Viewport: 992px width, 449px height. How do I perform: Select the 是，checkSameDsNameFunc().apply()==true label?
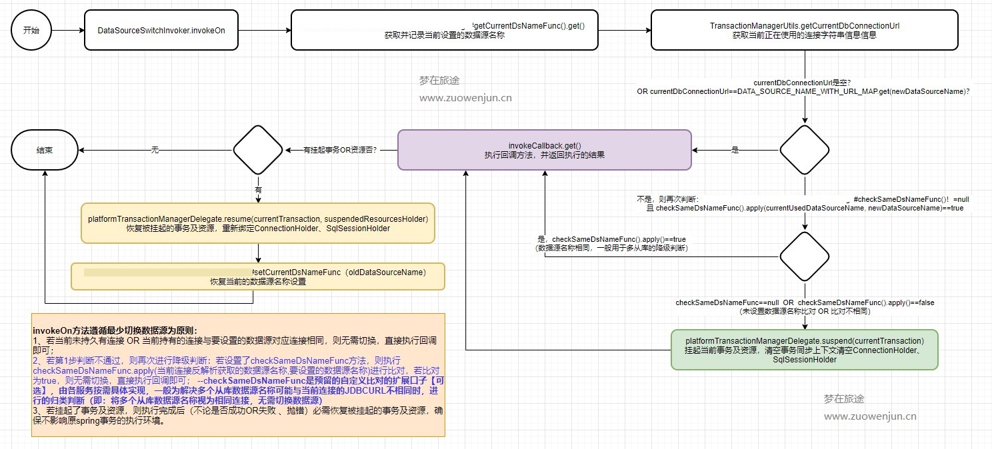[611, 243]
